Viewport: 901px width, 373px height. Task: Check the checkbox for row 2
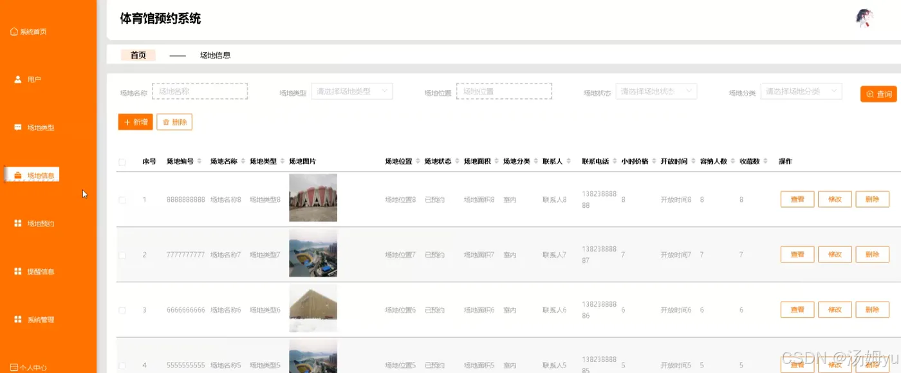(122, 255)
